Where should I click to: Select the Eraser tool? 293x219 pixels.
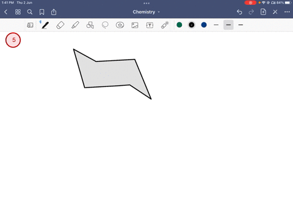(60, 25)
